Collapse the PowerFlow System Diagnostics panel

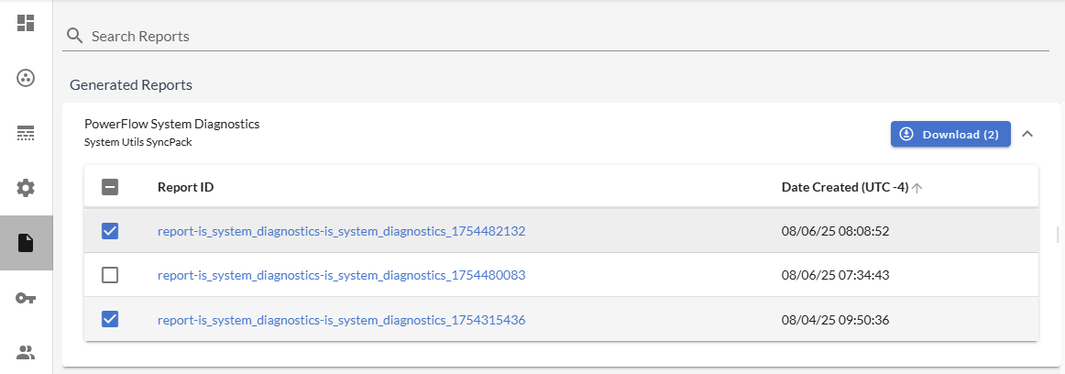pyautogui.click(x=1027, y=134)
